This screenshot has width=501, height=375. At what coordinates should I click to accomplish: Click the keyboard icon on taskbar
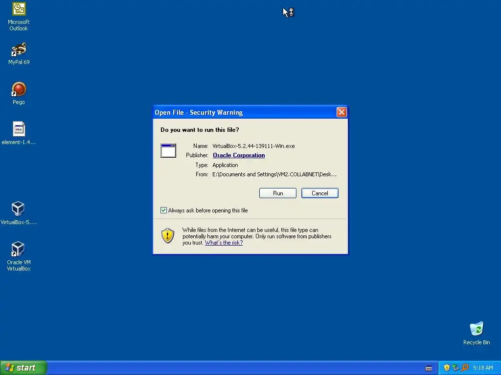(429, 368)
